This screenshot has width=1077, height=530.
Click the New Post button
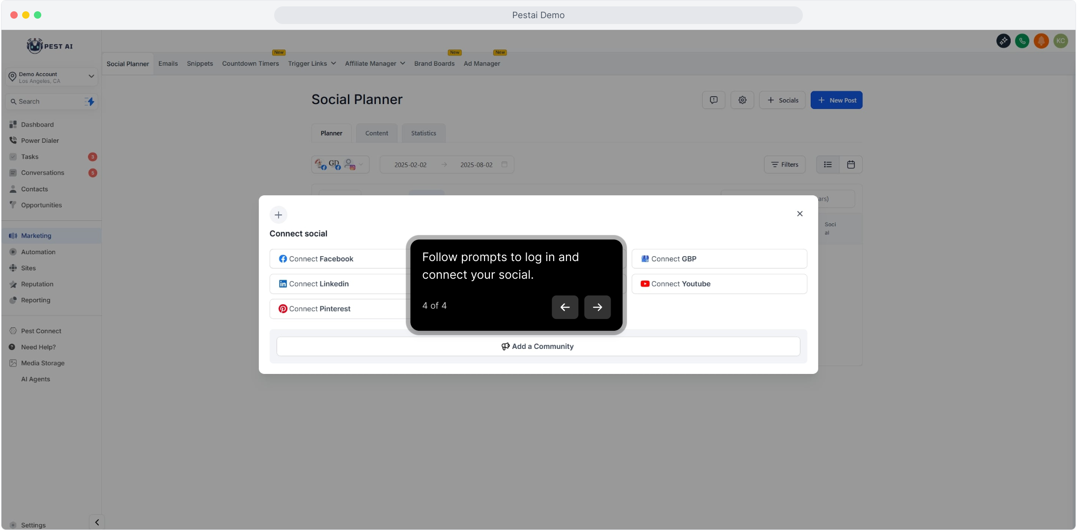coord(837,100)
